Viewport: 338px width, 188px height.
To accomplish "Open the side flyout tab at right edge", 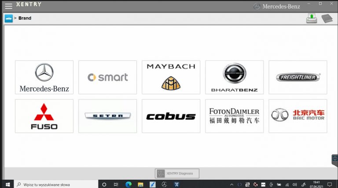I will (335, 160).
